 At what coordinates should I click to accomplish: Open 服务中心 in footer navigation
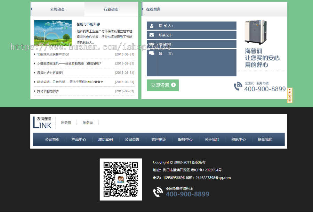185,139
